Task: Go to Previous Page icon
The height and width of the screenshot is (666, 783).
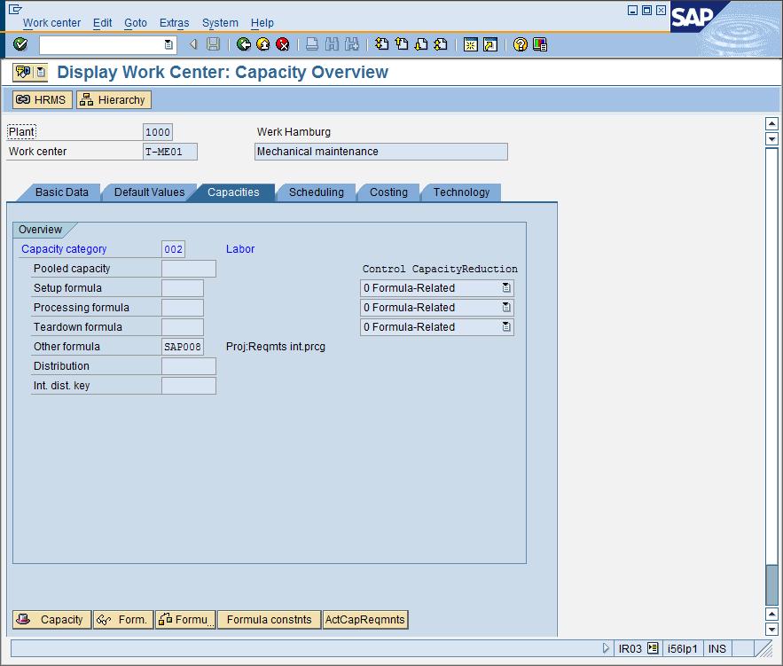Action: pyautogui.click(x=401, y=44)
